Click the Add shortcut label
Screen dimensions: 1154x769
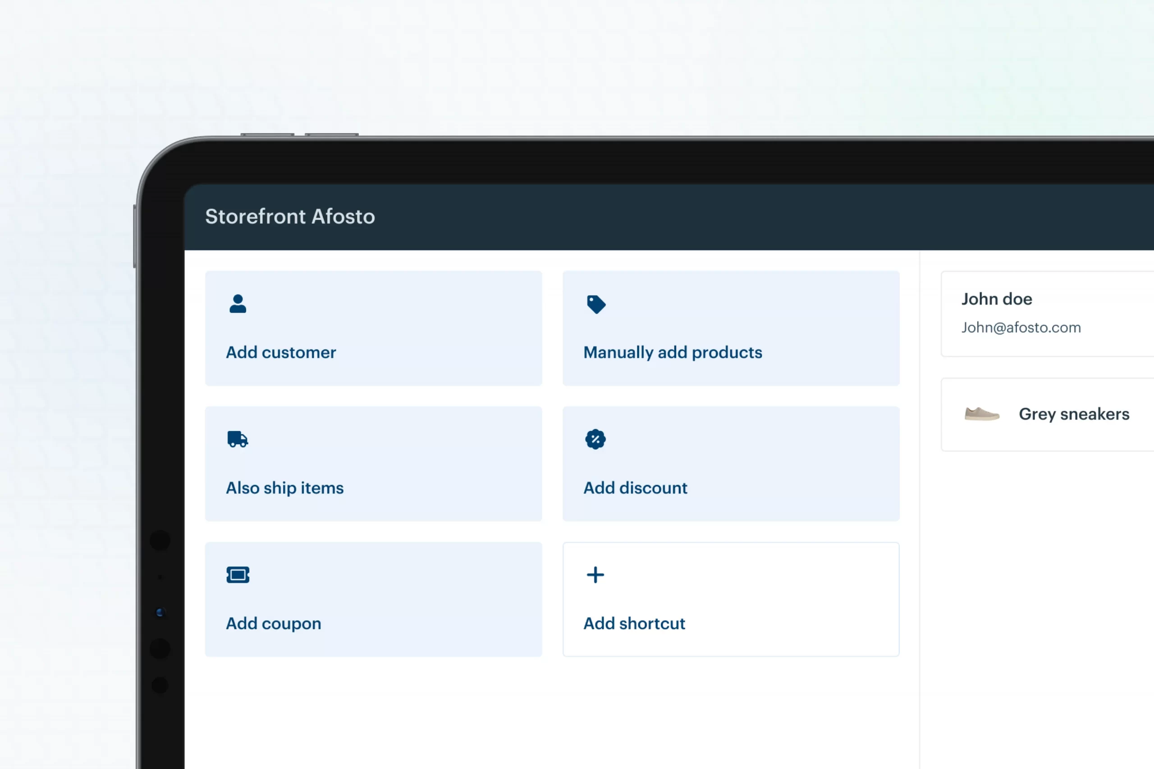tap(634, 623)
